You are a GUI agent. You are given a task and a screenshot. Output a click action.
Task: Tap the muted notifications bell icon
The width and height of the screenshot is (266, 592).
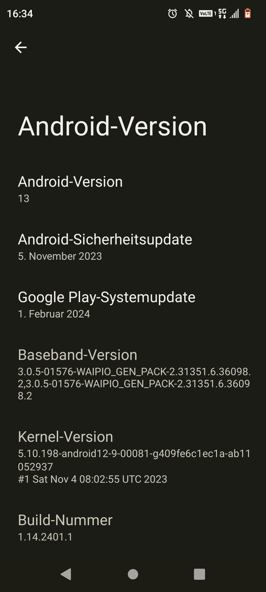pyautogui.click(x=189, y=14)
